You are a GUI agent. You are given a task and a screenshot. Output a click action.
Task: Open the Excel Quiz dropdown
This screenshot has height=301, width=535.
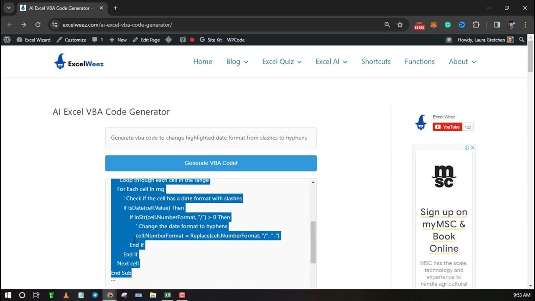point(281,61)
